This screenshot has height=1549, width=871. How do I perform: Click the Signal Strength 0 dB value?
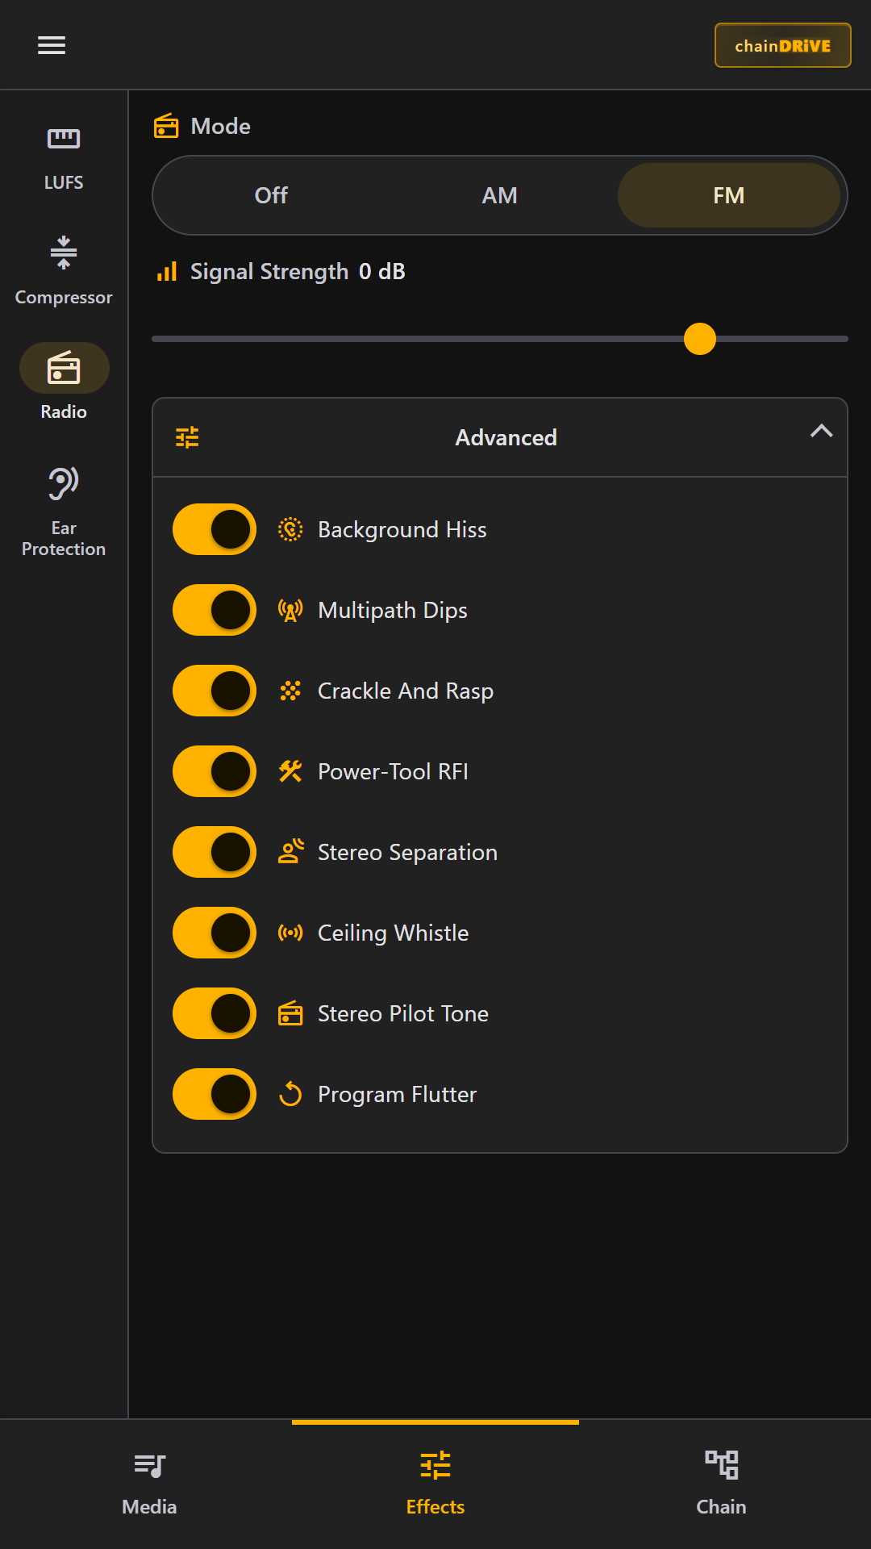coord(382,271)
